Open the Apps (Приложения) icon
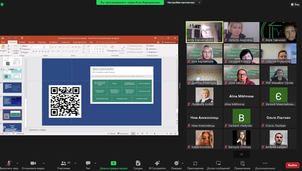The image size is (302, 171). [195, 163]
